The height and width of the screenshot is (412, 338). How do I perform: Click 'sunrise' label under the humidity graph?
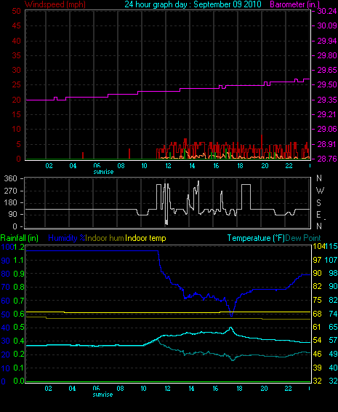point(102,395)
